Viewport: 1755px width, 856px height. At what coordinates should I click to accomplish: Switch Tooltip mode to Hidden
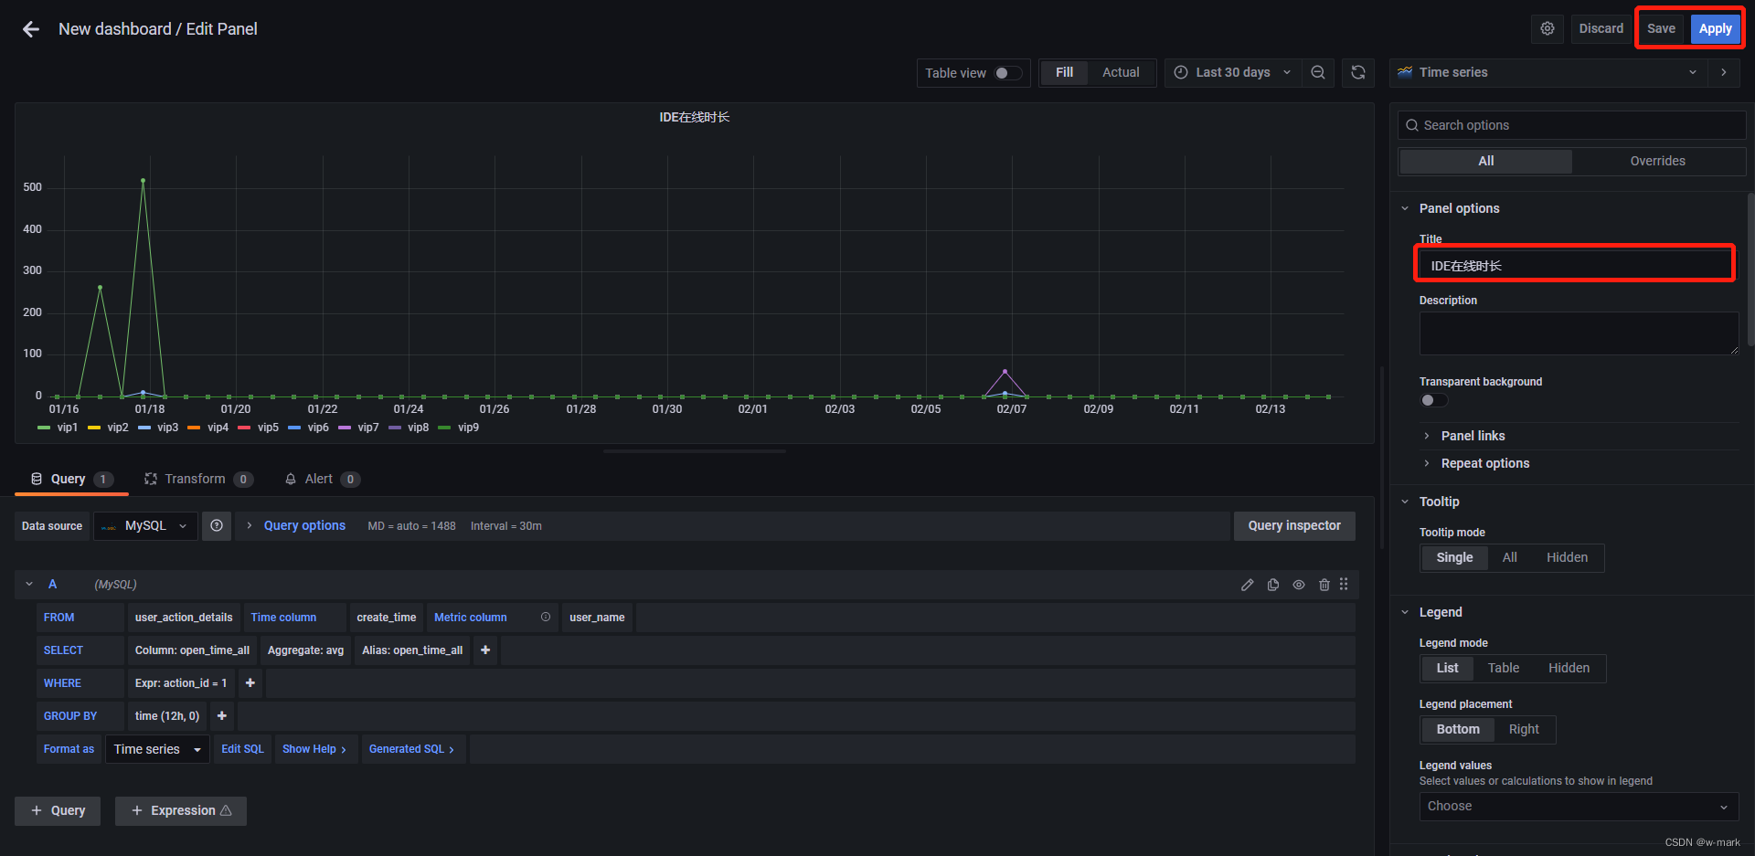[1567, 557]
